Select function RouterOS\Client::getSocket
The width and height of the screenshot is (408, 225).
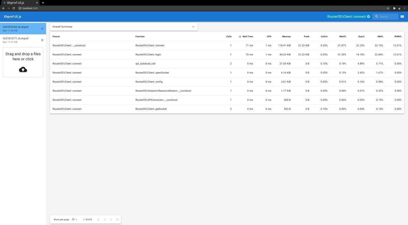click(151, 109)
